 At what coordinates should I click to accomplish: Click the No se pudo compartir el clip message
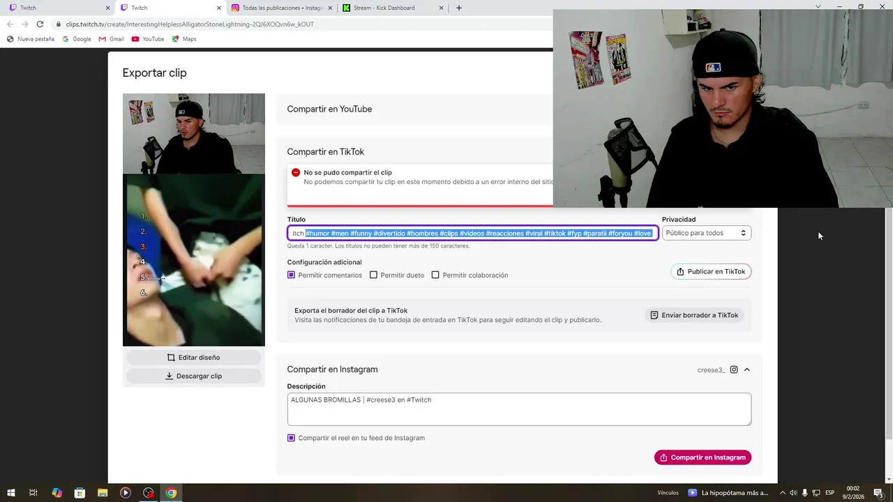347,172
